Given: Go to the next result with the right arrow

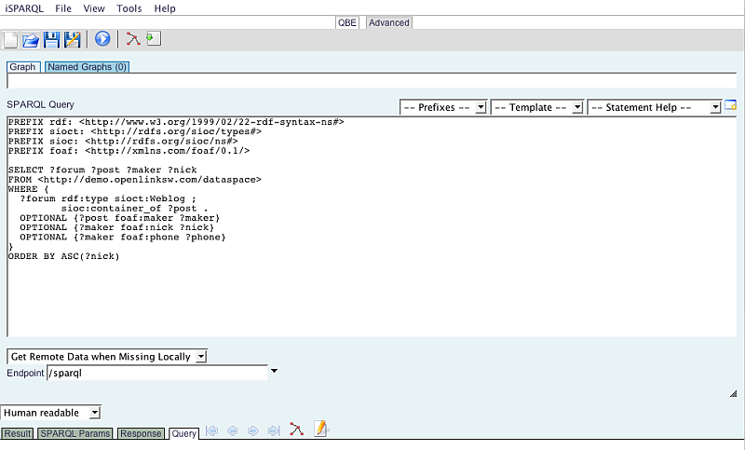Looking at the screenshot, I should tap(253, 431).
